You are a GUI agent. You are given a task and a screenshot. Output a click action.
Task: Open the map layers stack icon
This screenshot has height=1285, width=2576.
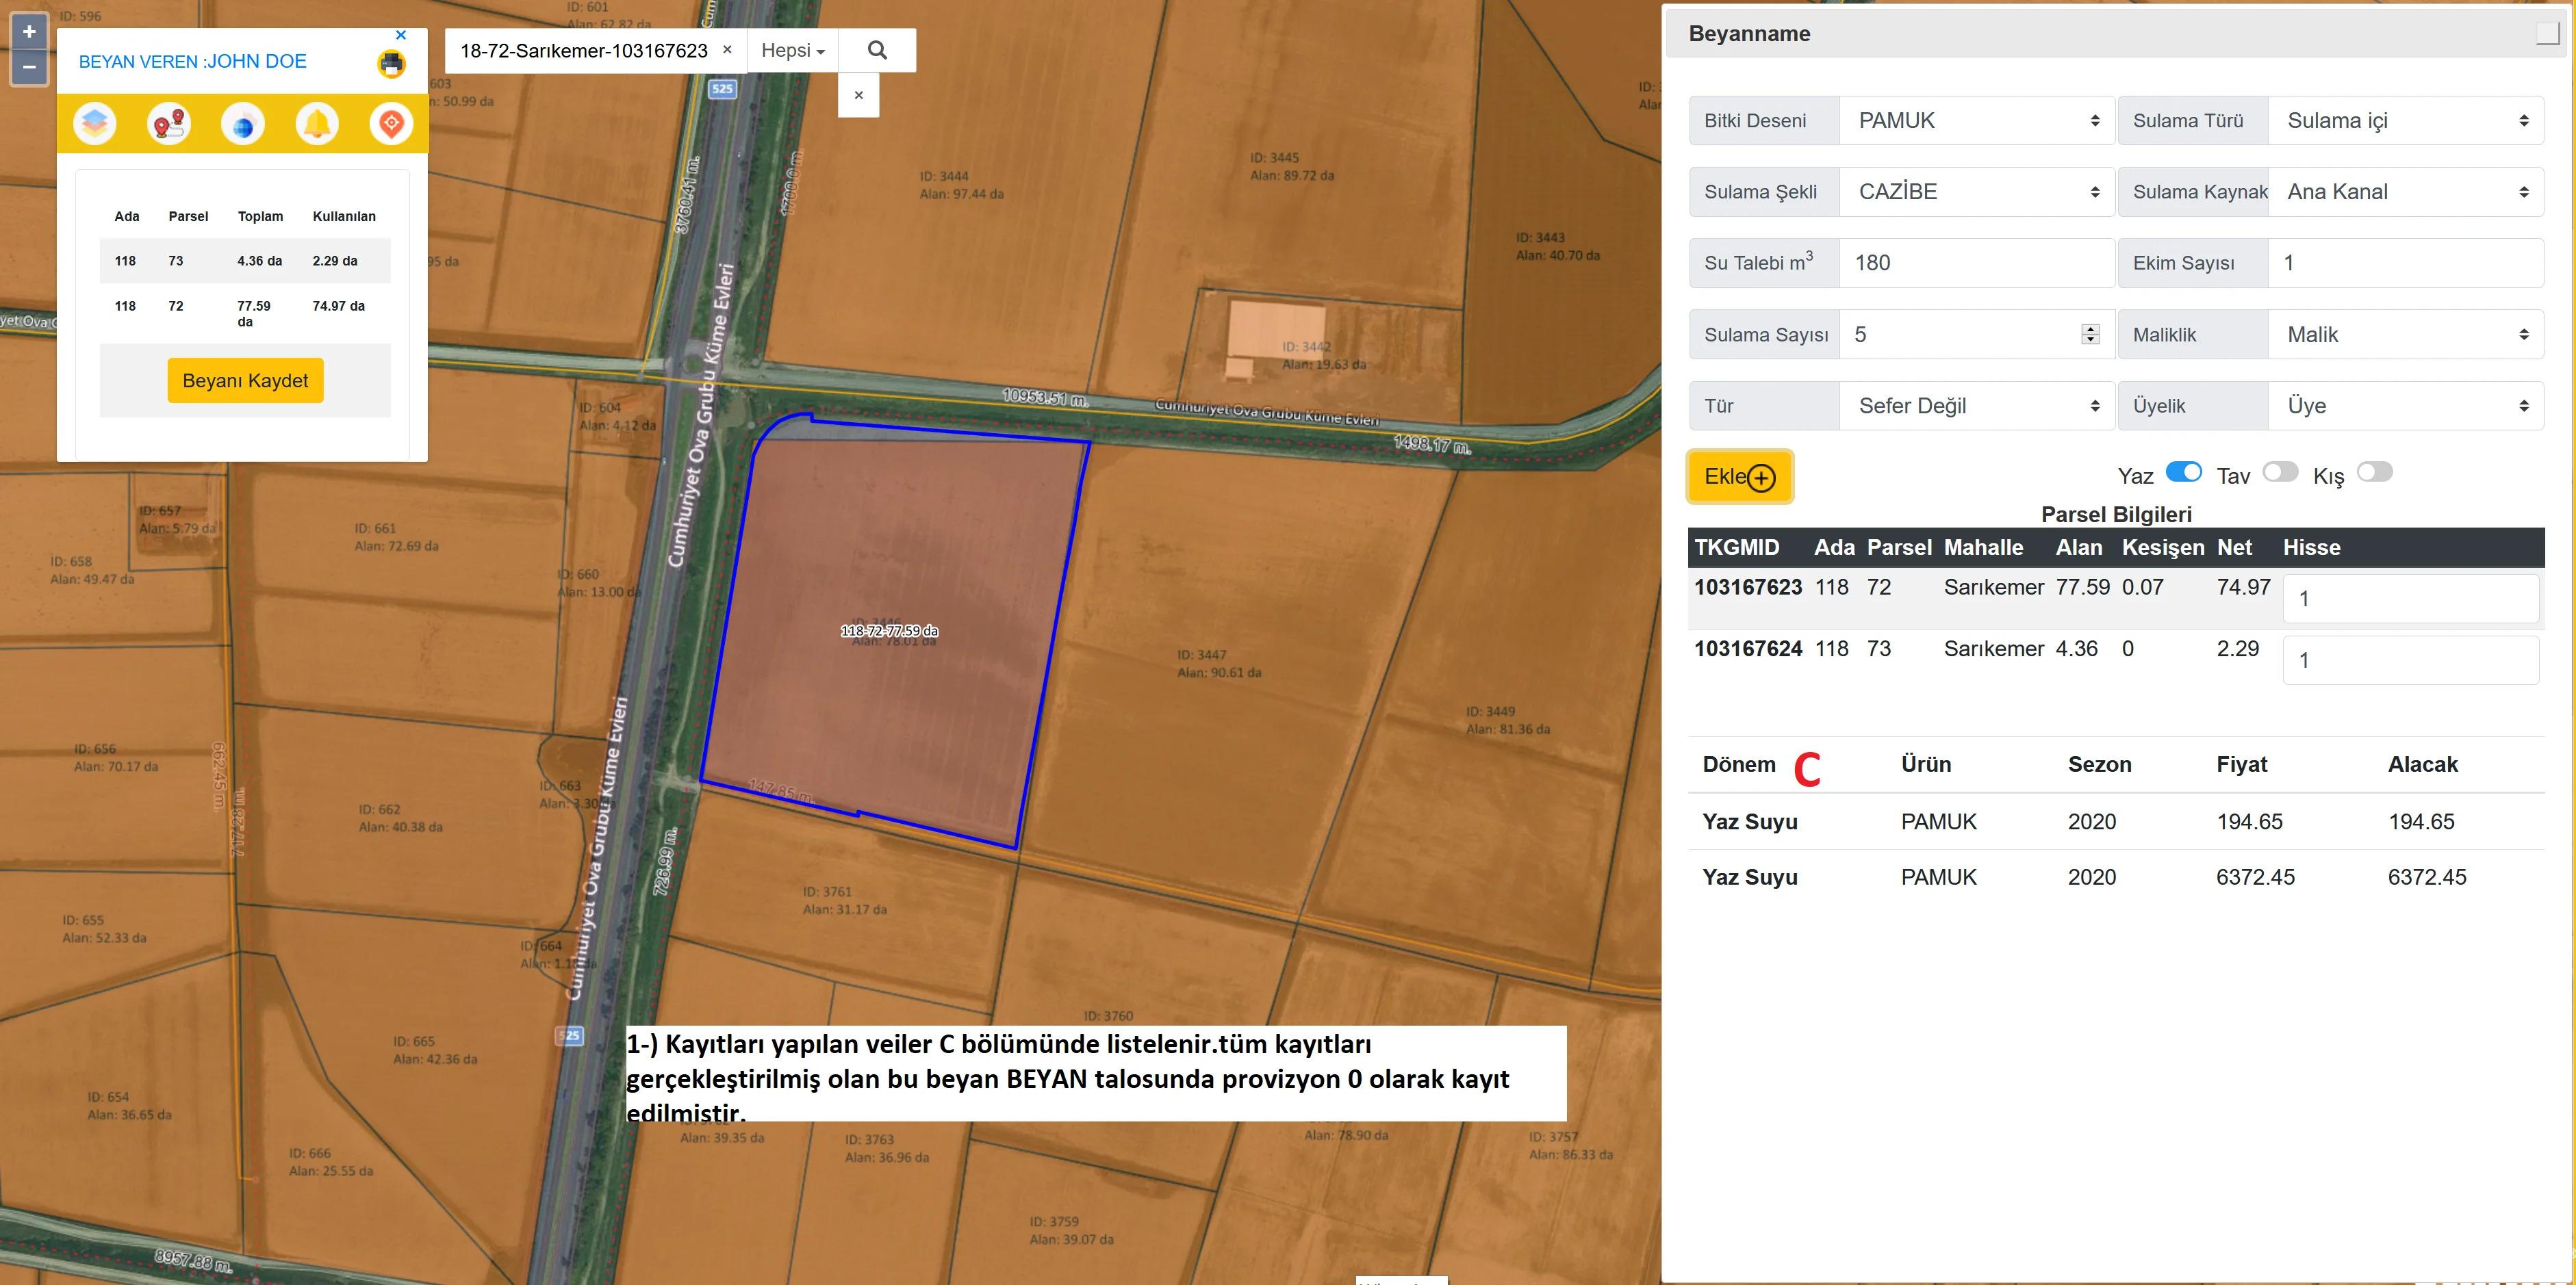click(x=95, y=124)
